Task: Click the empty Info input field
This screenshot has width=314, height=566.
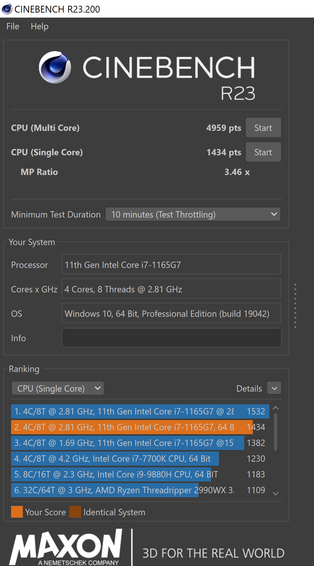Action: (171, 338)
